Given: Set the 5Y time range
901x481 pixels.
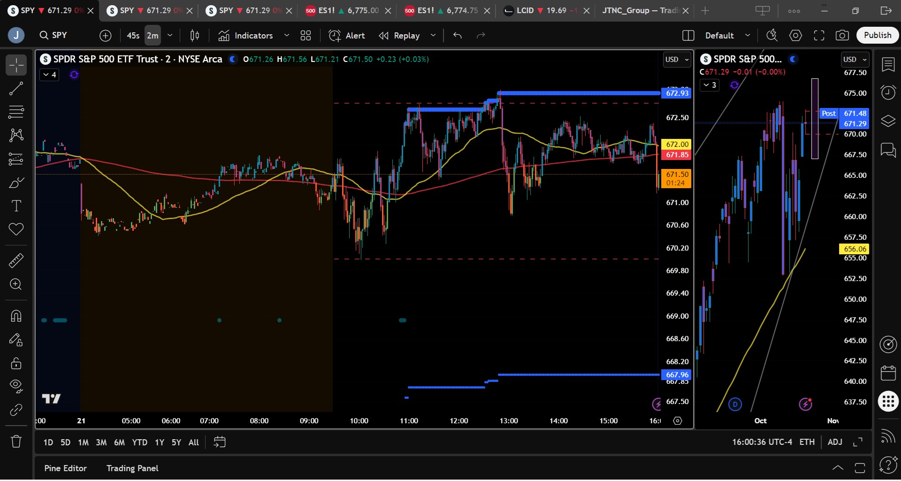Looking at the screenshot, I should point(176,443).
